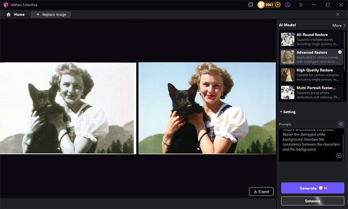Select the All-Round Restore model

(311, 39)
